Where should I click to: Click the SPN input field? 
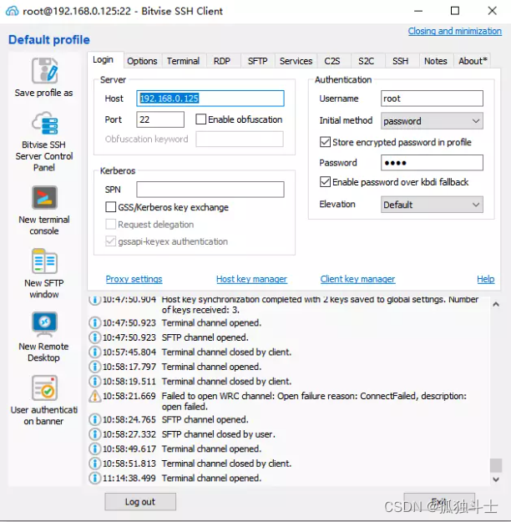point(210,190)
